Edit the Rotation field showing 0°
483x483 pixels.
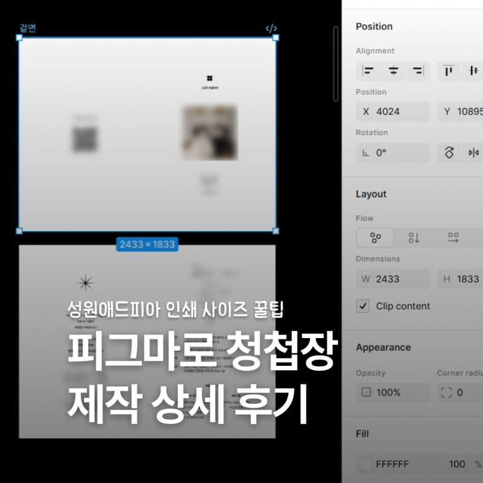coord(393,153)
